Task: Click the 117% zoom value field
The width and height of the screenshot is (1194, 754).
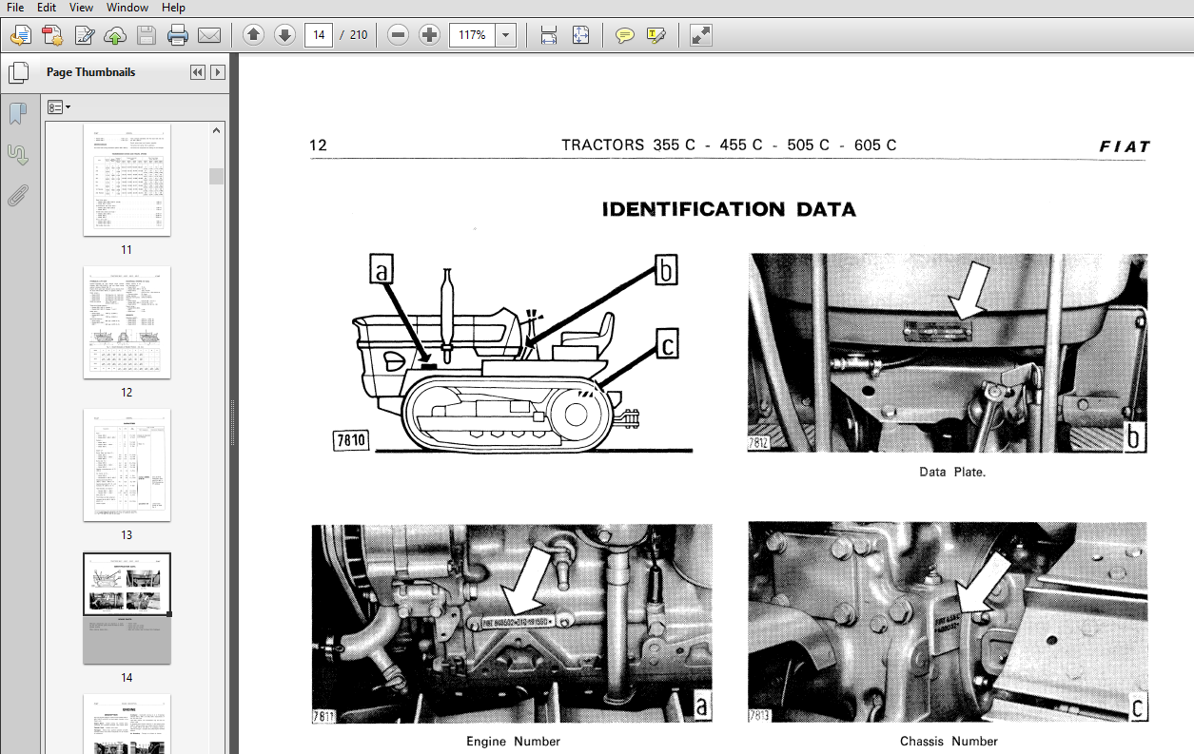Action: [x=473, y=35]
